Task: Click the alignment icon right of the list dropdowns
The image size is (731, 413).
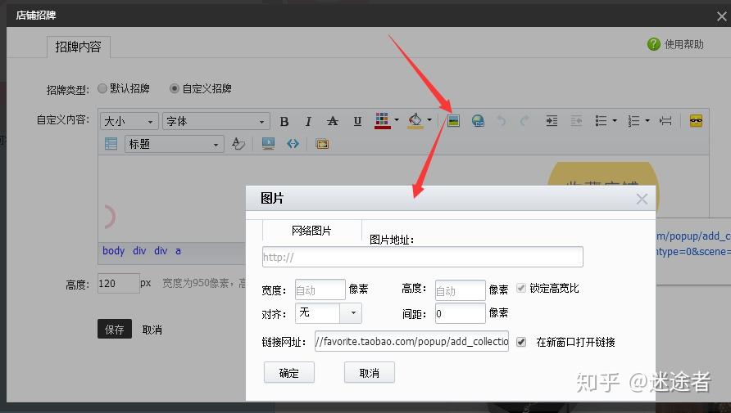Action: coord(665,121)
